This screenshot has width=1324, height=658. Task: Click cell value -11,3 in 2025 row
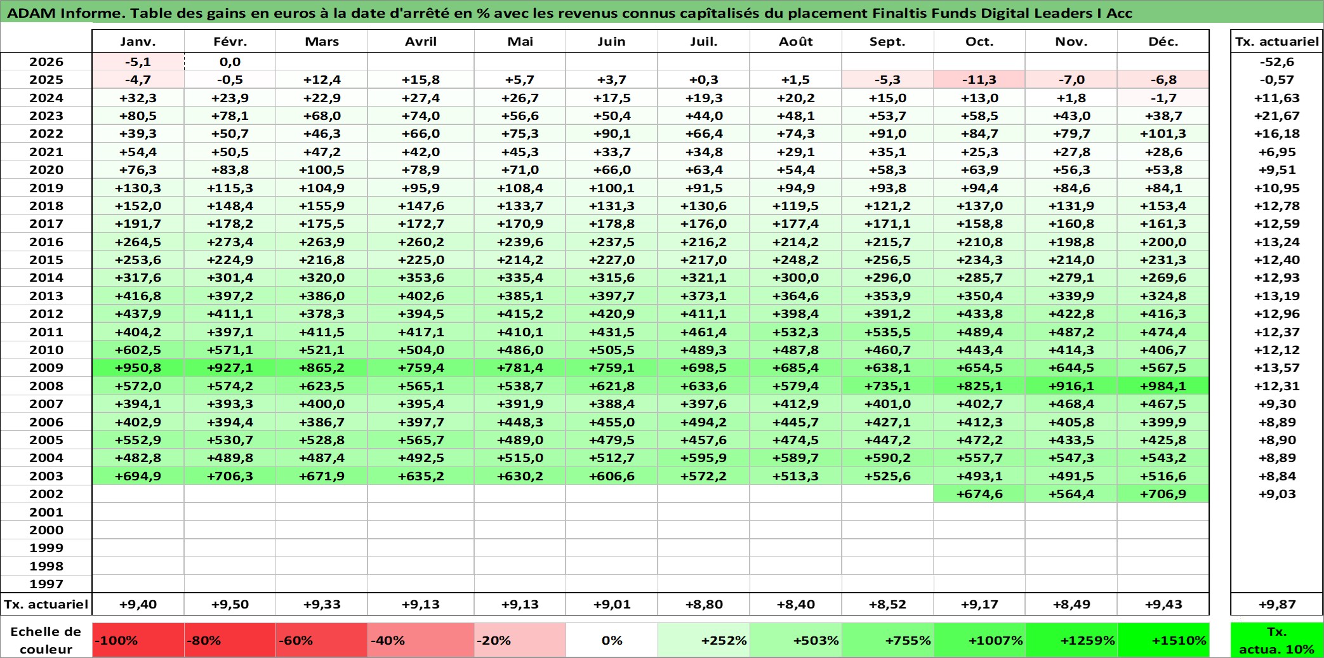(x=979, y=79)
